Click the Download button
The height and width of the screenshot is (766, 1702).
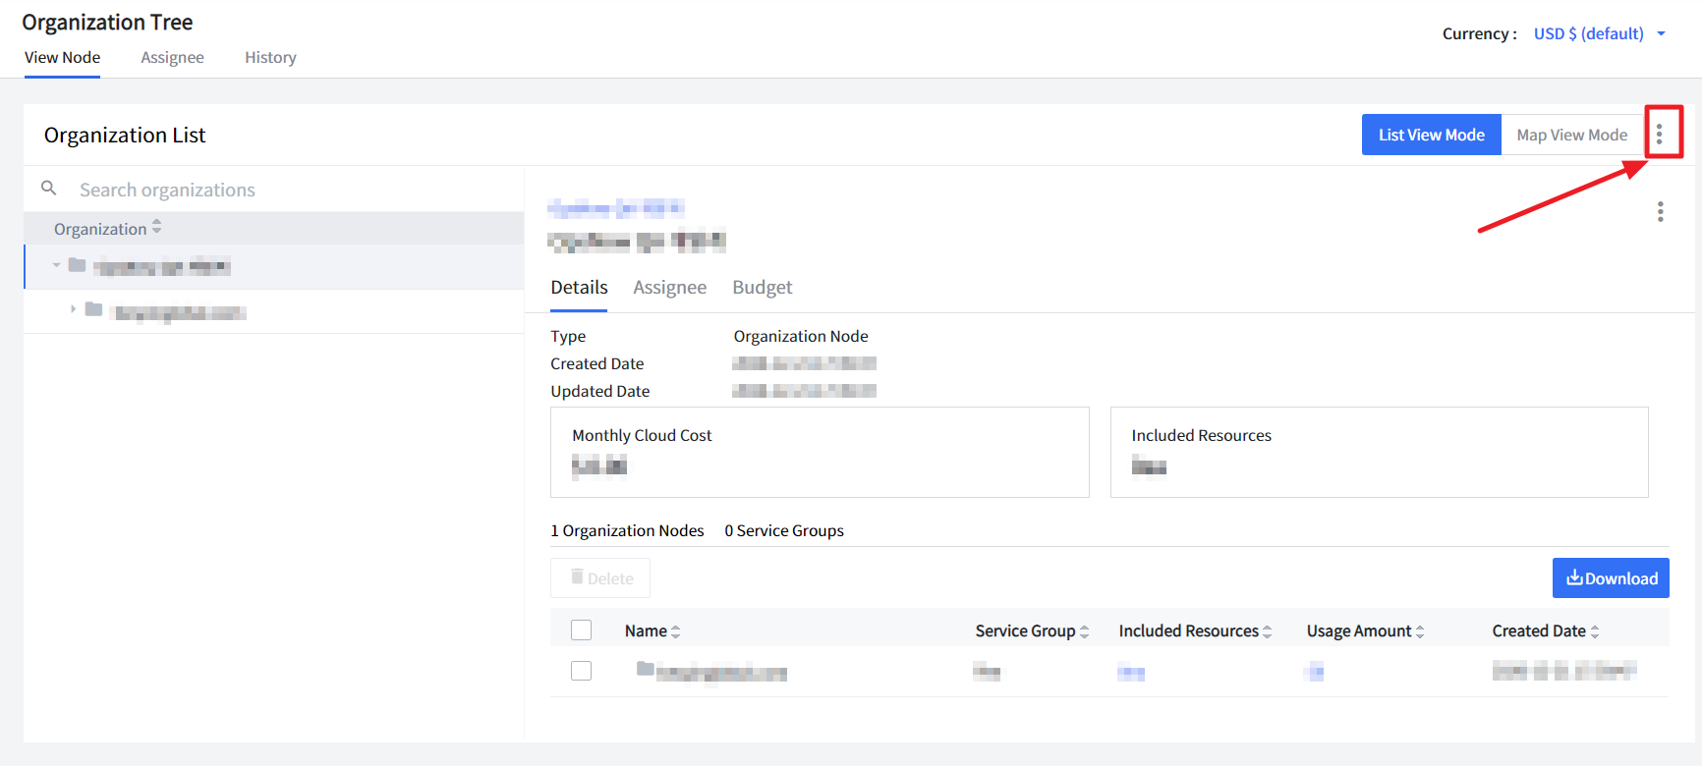1611,578
